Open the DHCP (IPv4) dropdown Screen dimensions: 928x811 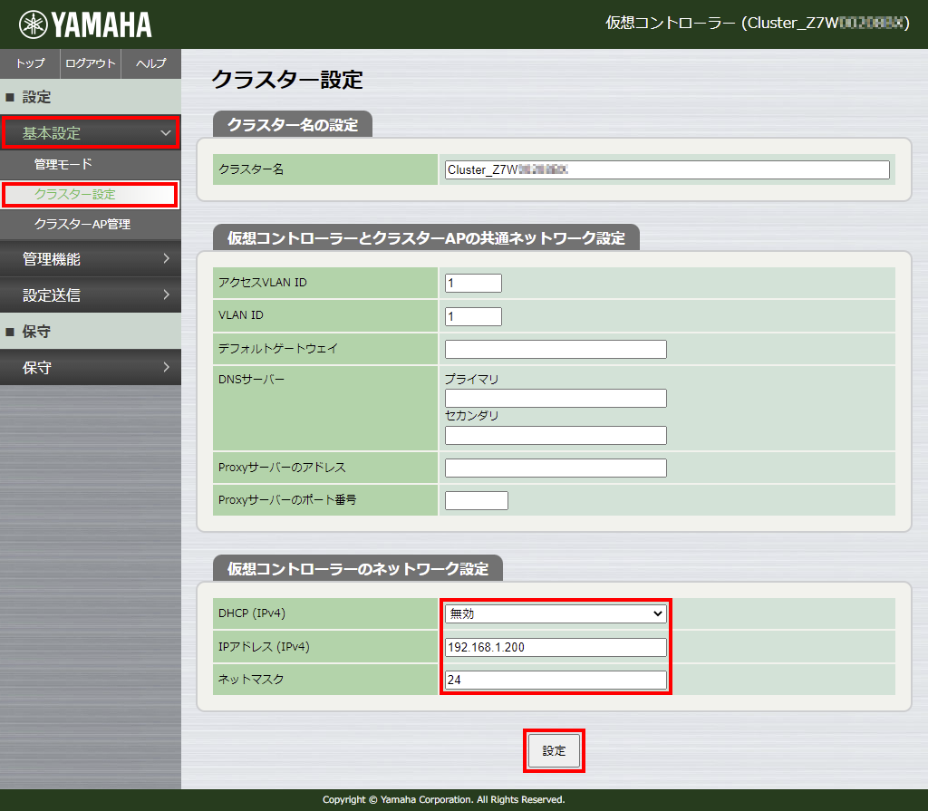556,613
